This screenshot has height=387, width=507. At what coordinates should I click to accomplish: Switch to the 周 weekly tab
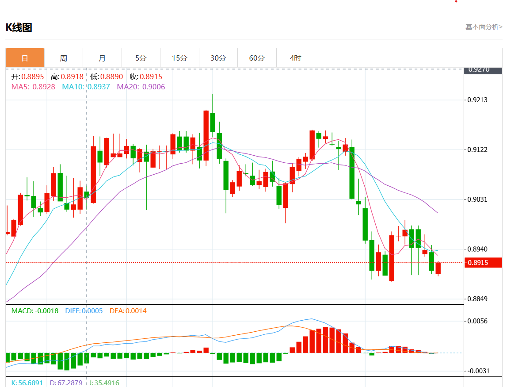click(x=63, y=58)
